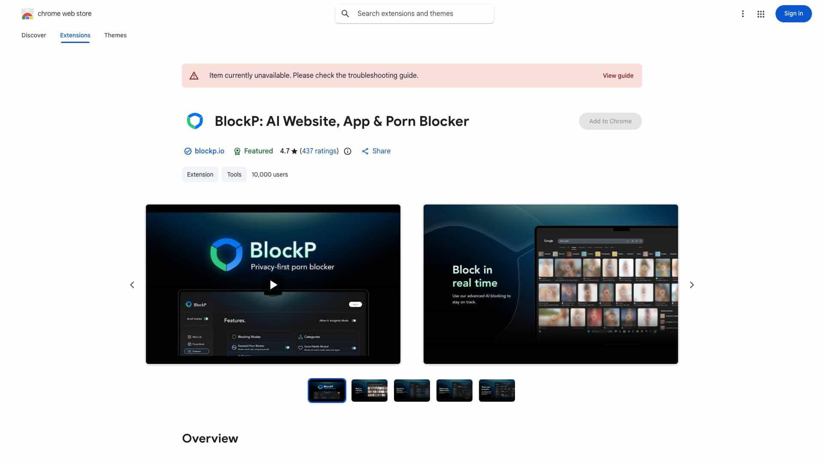Go to previous screenshot with left chevron

tap(132, 285)
